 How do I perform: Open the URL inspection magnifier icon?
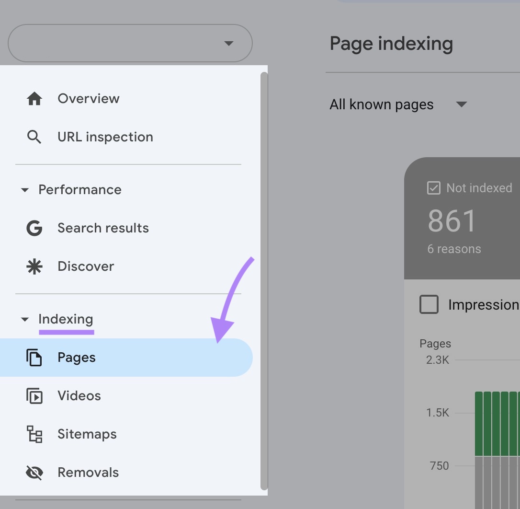(34, 137)
